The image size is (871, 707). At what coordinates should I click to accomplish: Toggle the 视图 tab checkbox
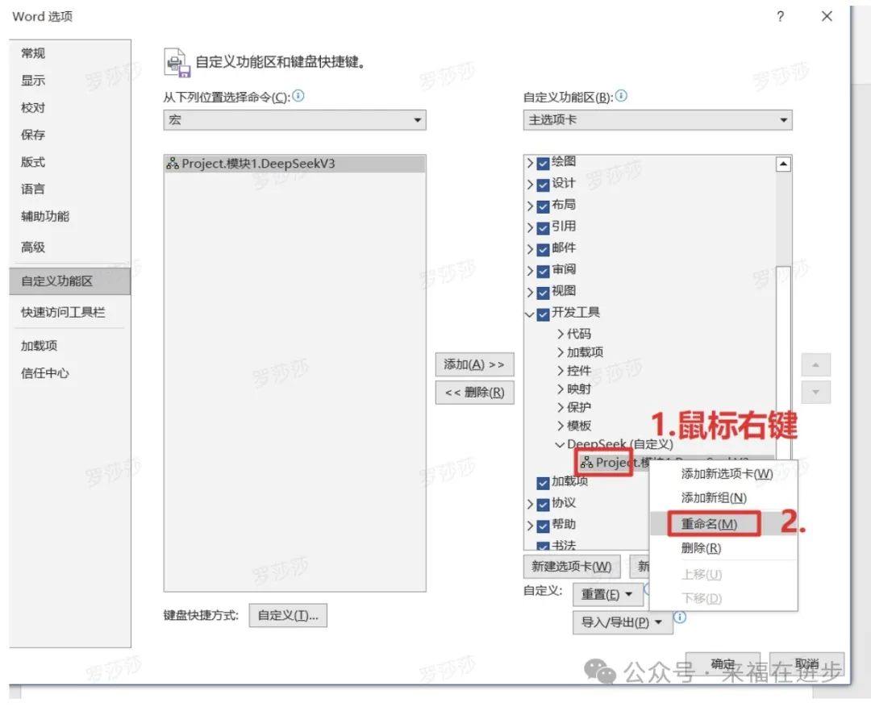click(544, 293)
